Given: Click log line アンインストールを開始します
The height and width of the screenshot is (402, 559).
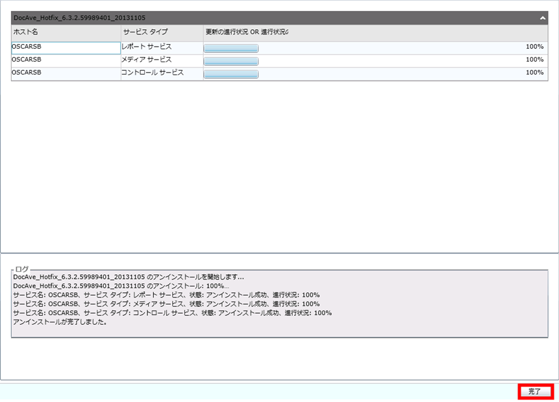Looking at the screenshot, I should 129,277.
